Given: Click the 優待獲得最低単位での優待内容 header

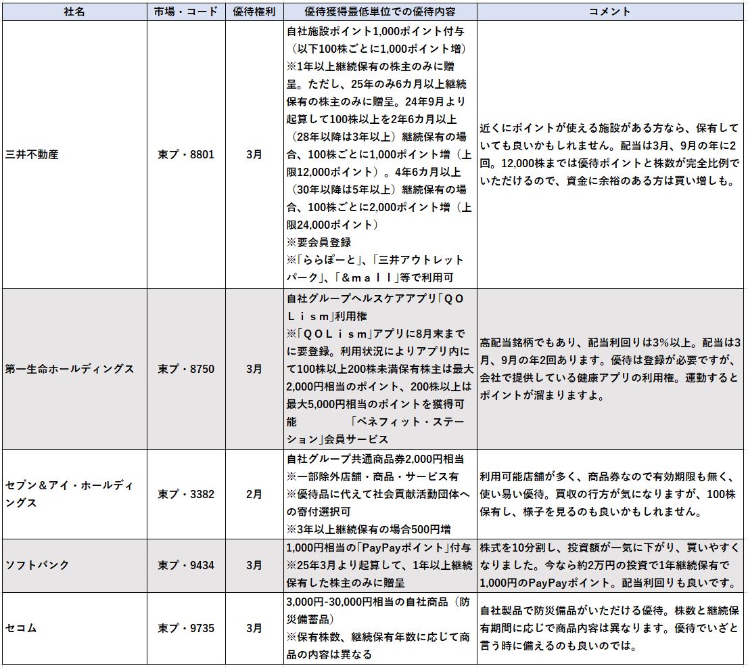Looking at the screenshot, I should [380, 12].
